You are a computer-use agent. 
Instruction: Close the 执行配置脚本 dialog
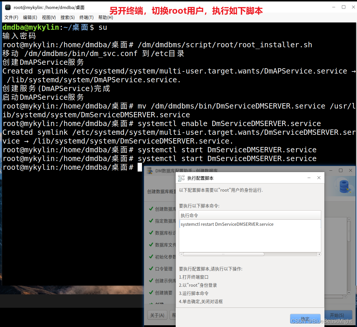pyautogui.click(x=319, y=178)
